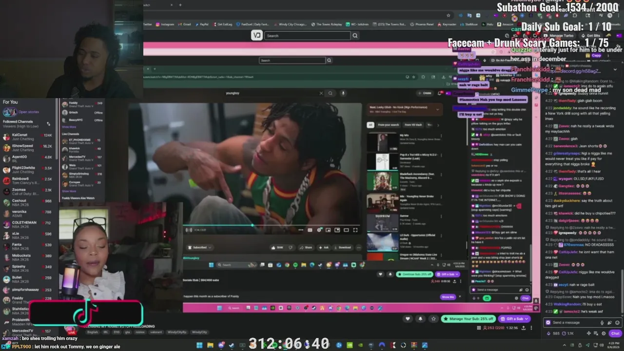Viewport: 624px width, 351px height.
Task: Bookmark this page with the star icon
Action: coord(448,15)
